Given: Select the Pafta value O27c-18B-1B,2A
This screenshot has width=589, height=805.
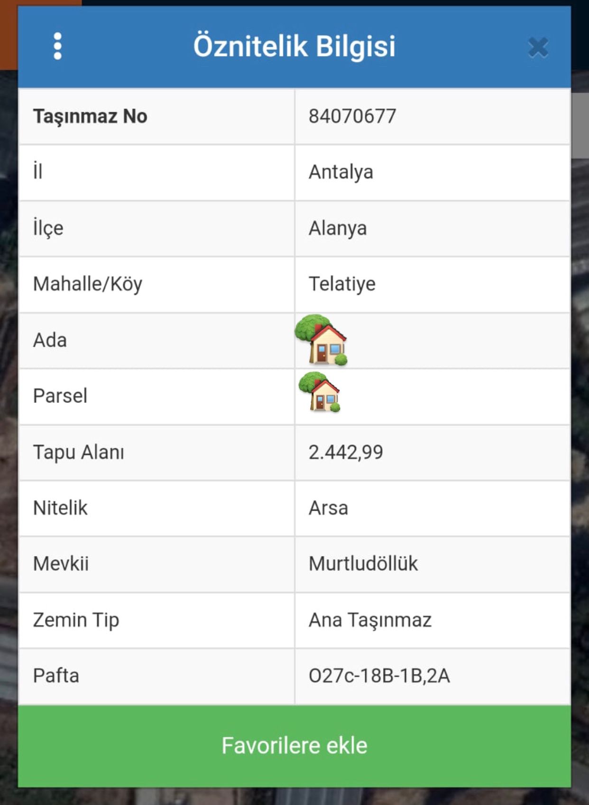Looking at the screenshot, I should pos(379,675).
